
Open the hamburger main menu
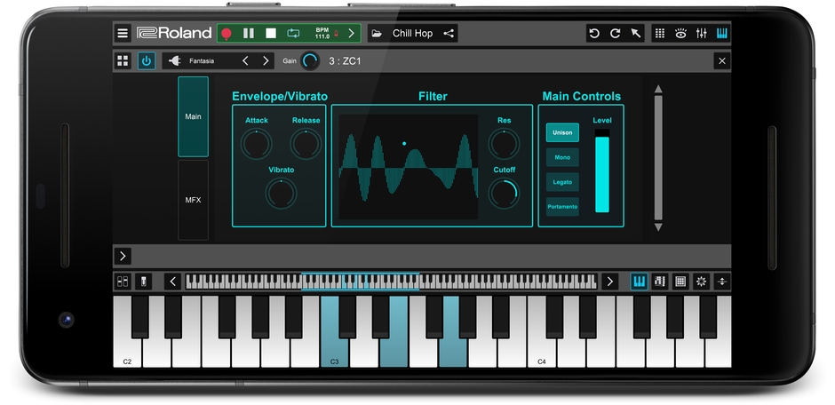tap(123, 34)
